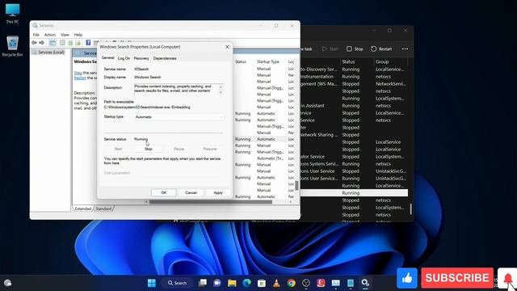The image size is (517, 291).
Task: Click the Resume button in dialog
Action: 210,149
